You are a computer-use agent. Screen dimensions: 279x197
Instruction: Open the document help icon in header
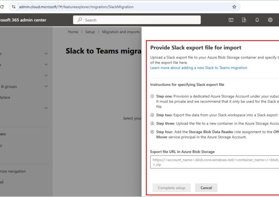pyautogui.click(x=244, y=20)
